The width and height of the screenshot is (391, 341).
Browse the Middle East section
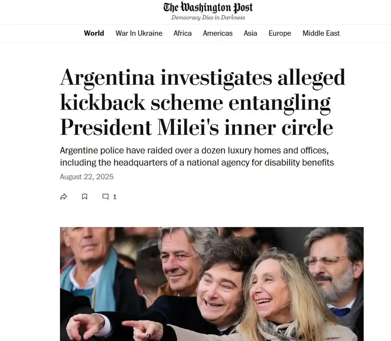321,33
